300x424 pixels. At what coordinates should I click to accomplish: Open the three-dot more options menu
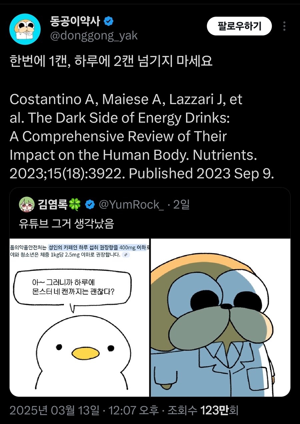[284, 26]
